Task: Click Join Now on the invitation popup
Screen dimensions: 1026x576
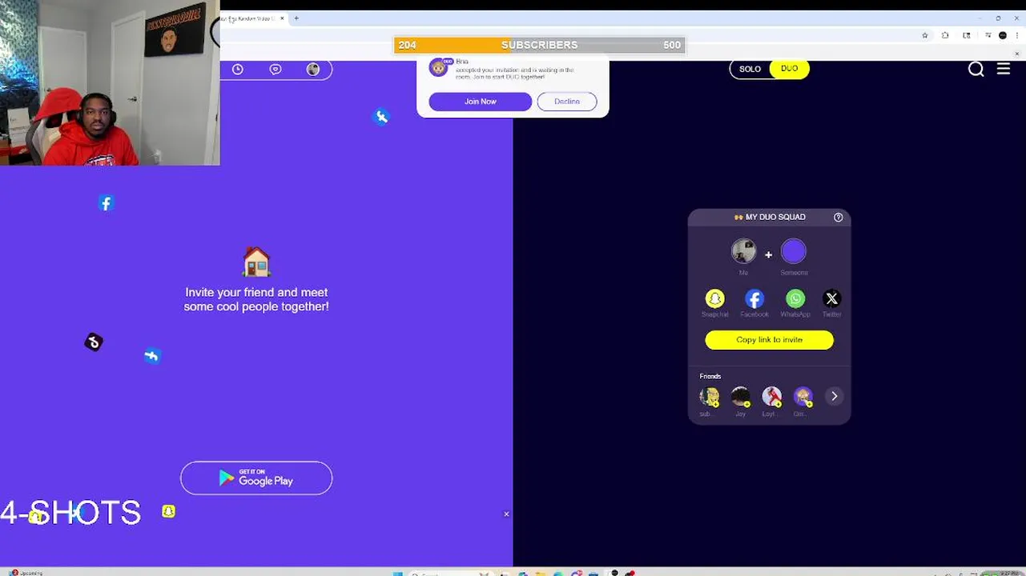Action: coord(480,102)
